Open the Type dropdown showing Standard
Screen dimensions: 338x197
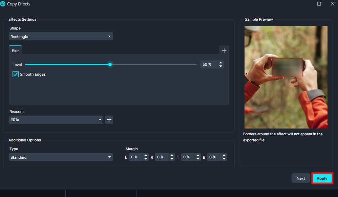click(61, 157)
